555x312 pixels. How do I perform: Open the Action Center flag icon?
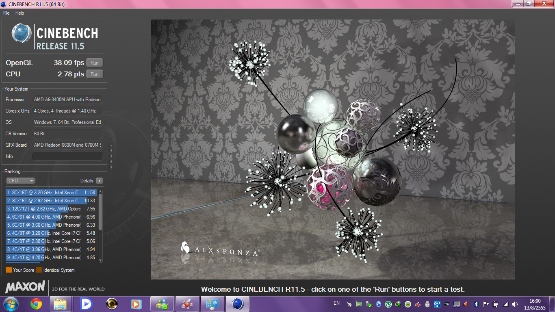click(486, 304)
